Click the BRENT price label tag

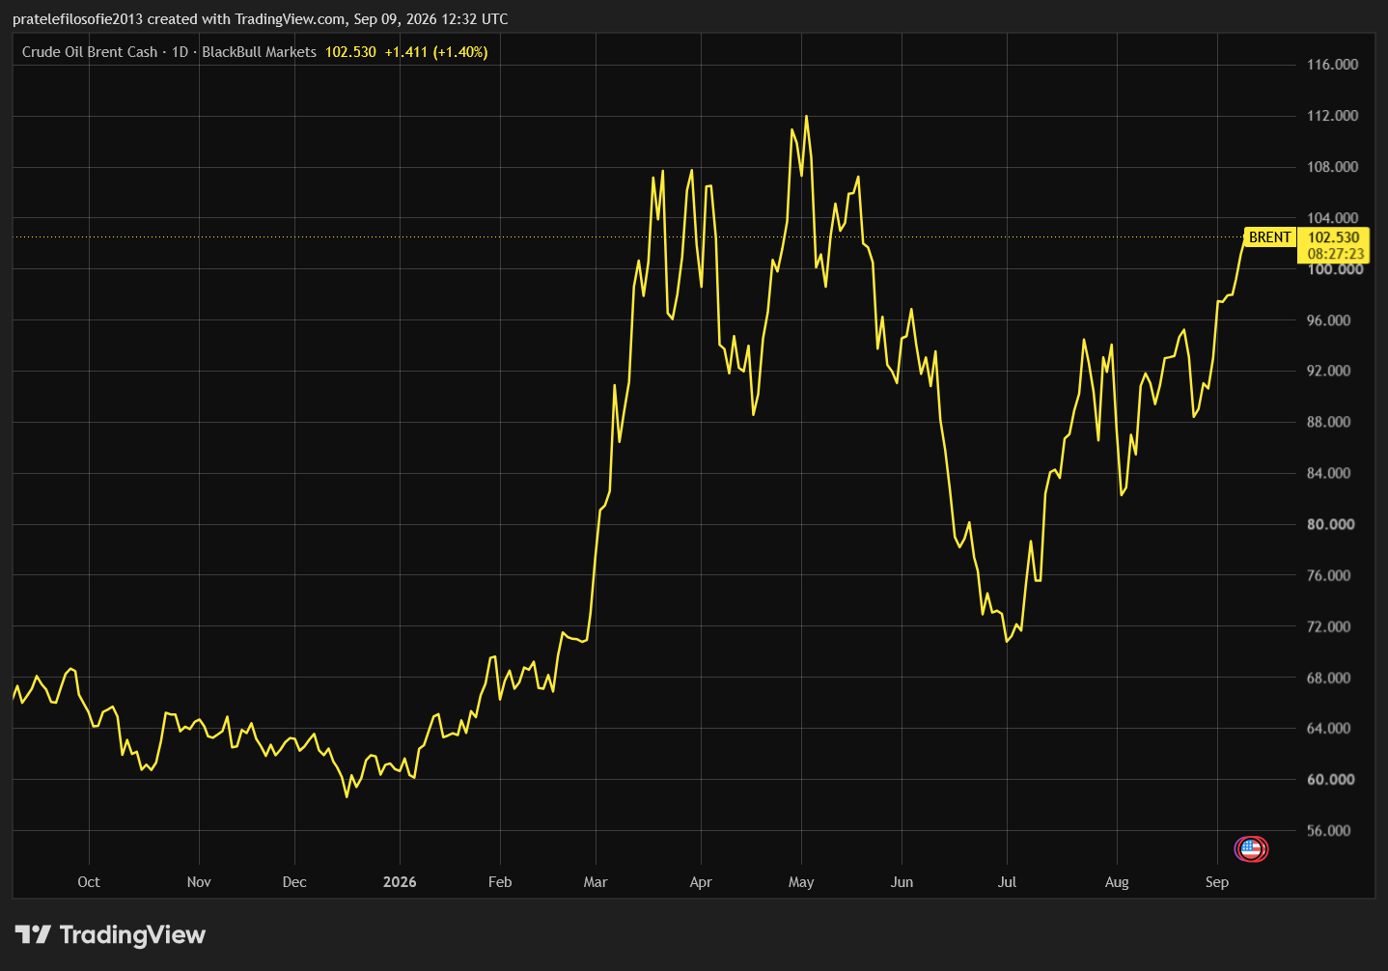[1269, 237]
